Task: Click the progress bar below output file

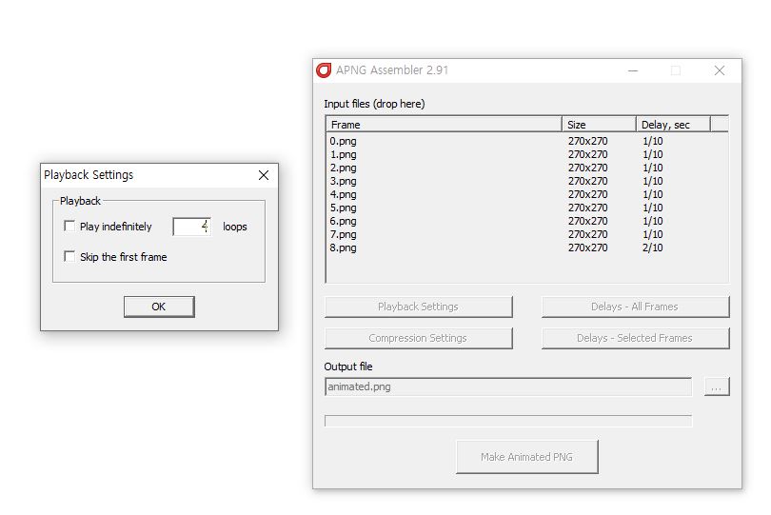Action: click(x=508, y=421)
